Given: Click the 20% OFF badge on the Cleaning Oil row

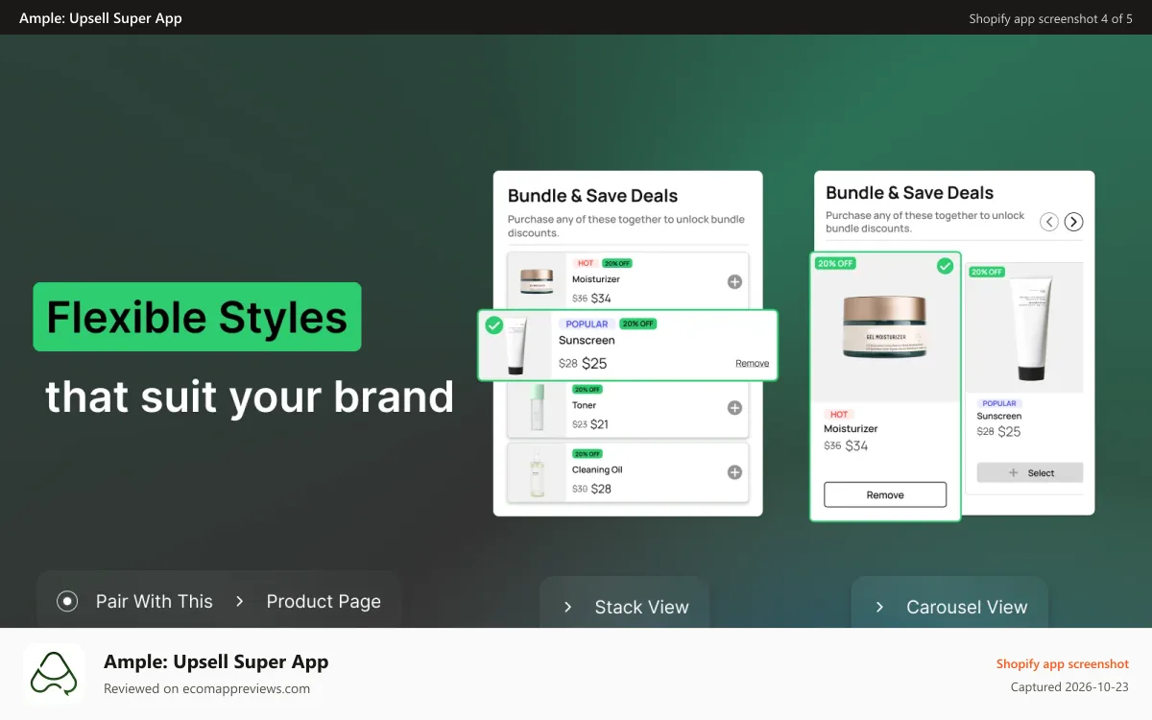Looking at the screenshot, I should point(588,453).
